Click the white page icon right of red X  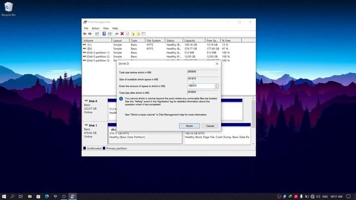tap(127, 34)
